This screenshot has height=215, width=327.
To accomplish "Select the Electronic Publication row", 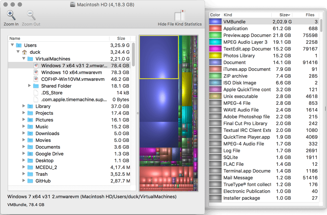I will pos(264,191).
